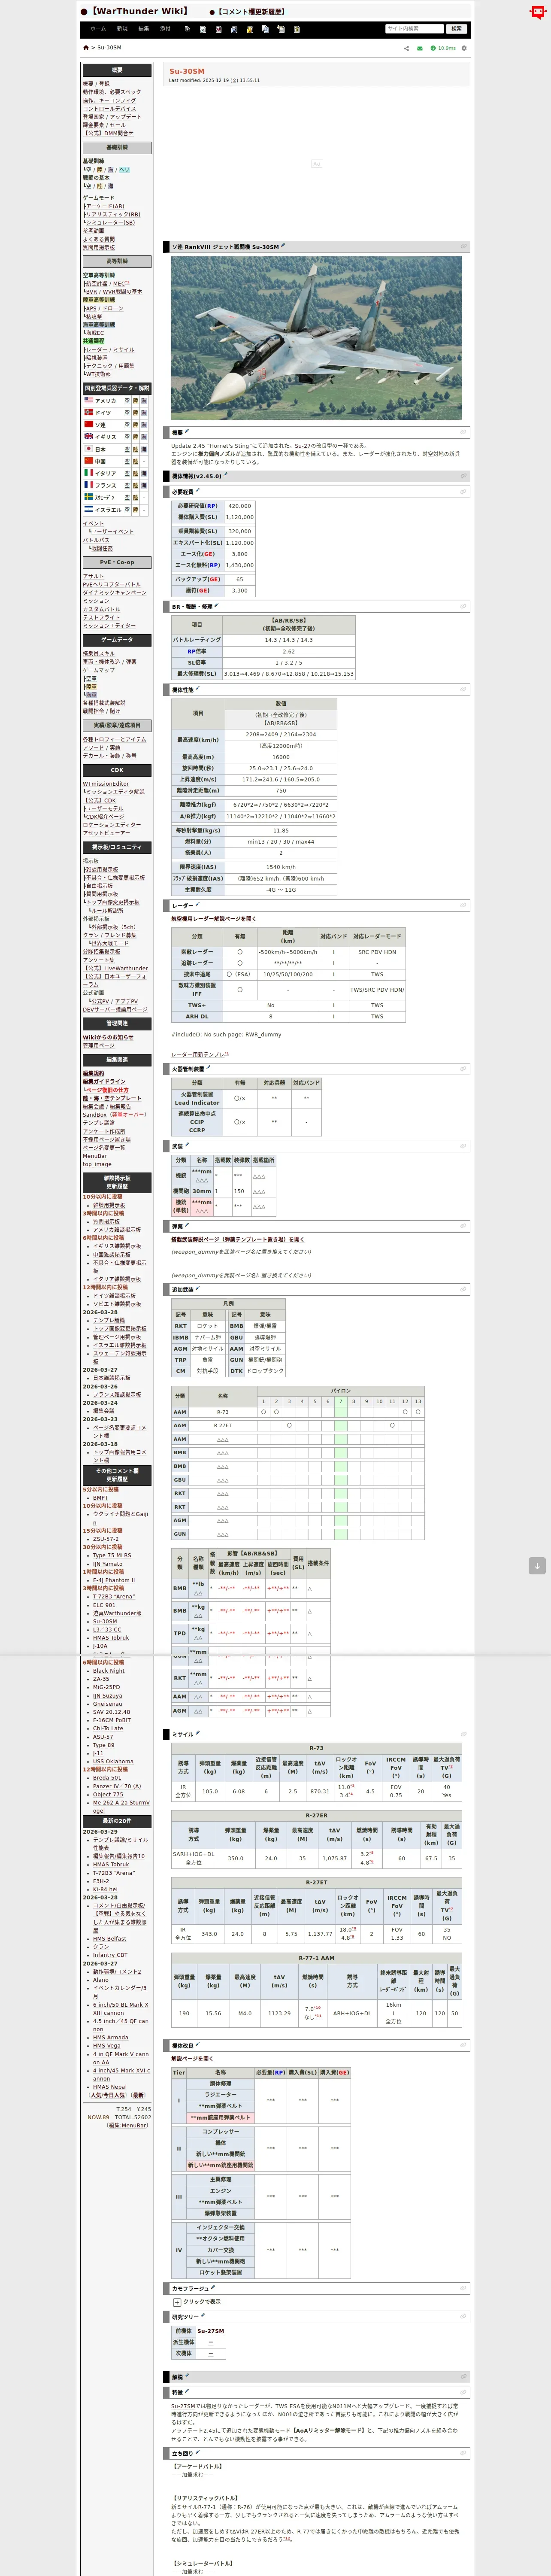
Task: Click the anchor link icon on 機体性能 heading
Action: tap(463, 690)
